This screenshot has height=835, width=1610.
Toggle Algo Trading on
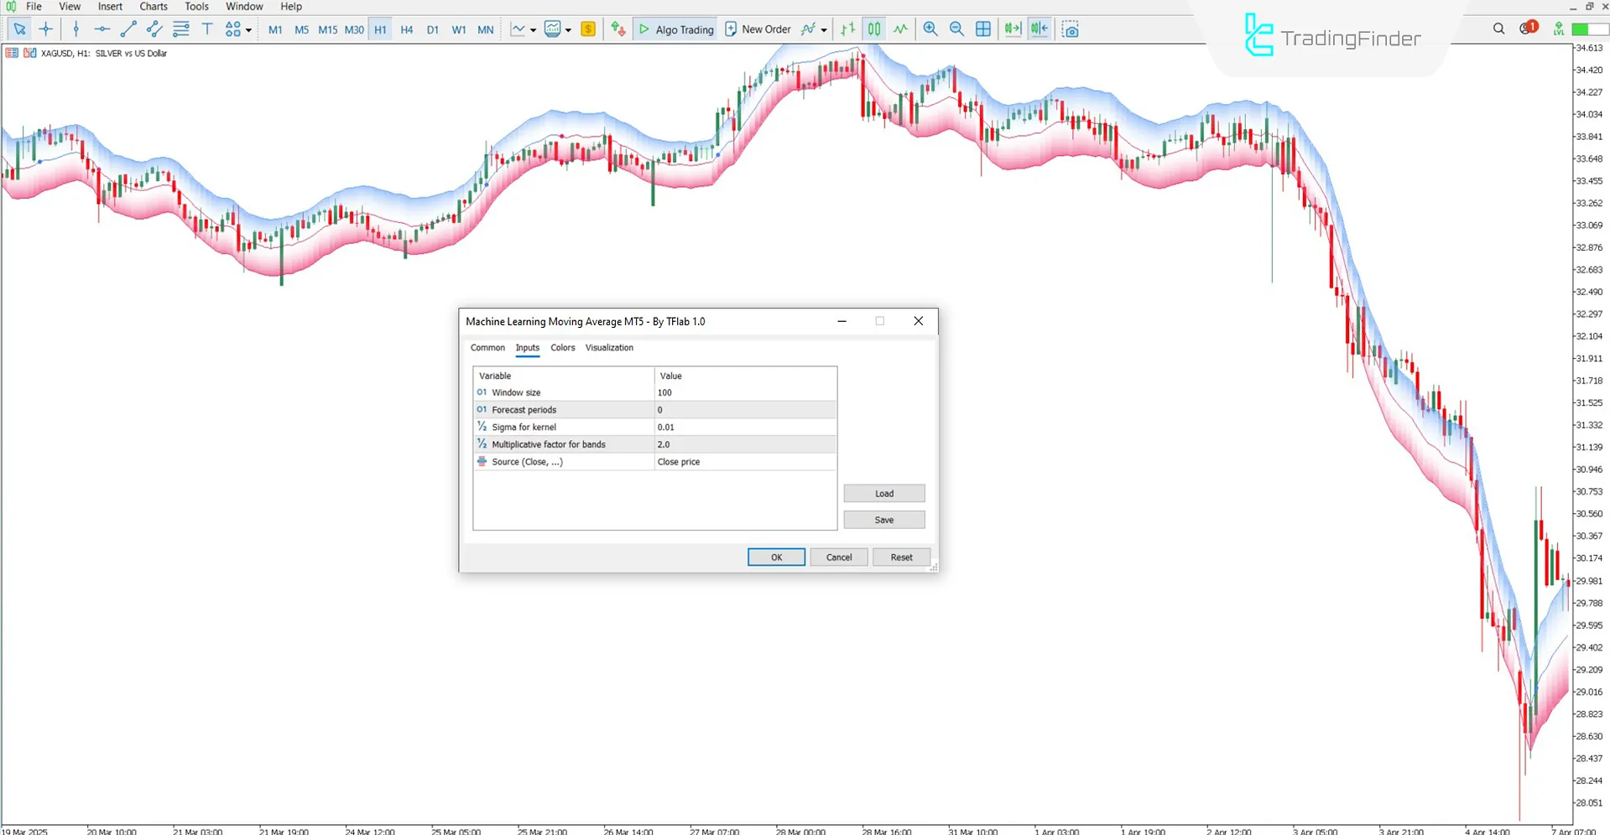click(x=675, y=29)
